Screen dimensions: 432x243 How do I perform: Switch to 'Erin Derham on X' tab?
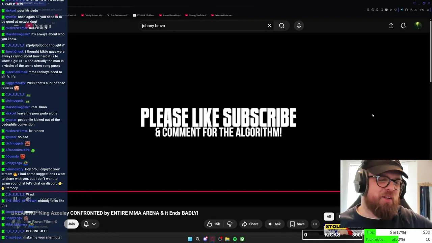118,15
